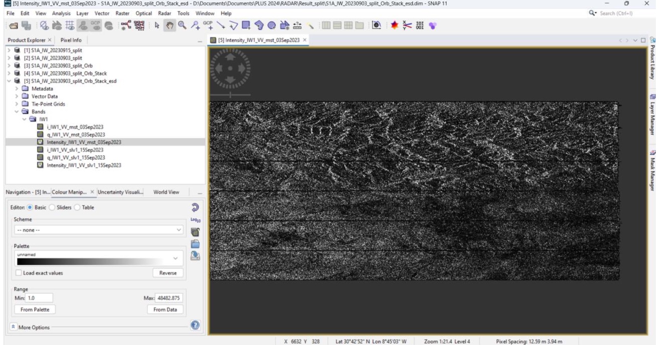Click the zoom slider under the compass
This screenshot has height=345, width=659.
(x=230, y=95)
